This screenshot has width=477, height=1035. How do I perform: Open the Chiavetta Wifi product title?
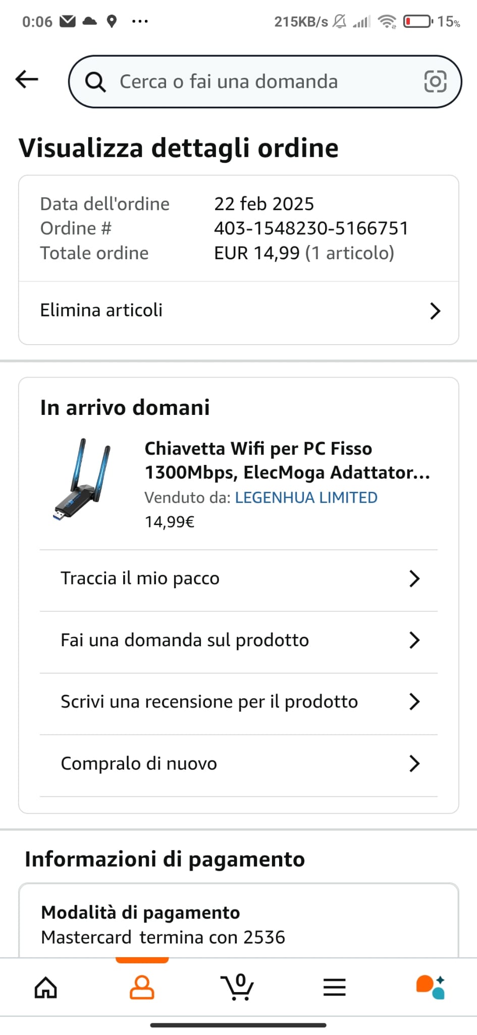(287, 460)
